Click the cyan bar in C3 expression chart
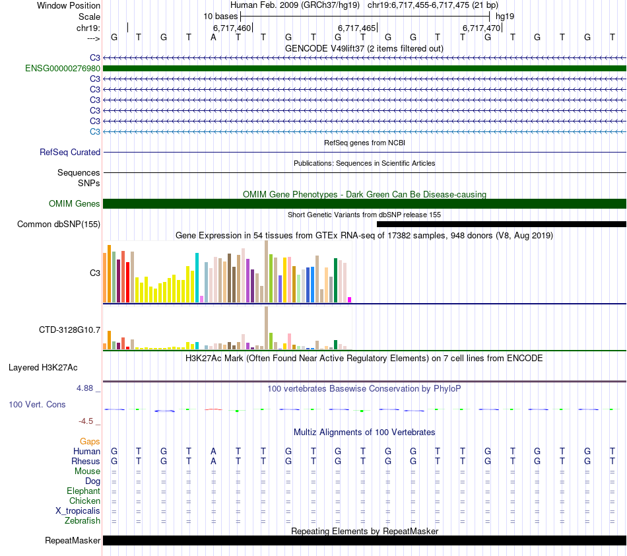627x556 pixels. coord(197,277)
